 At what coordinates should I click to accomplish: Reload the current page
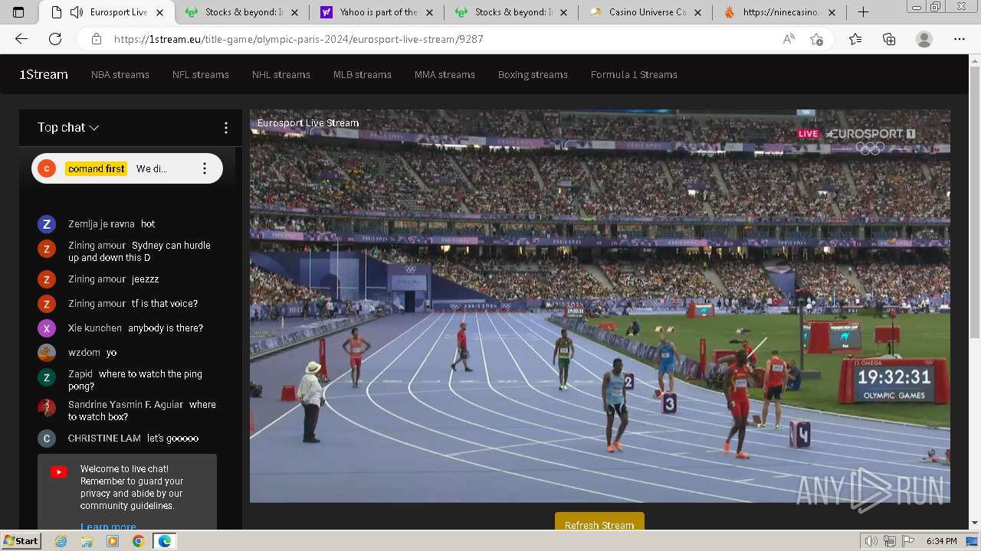click(55, 39)
